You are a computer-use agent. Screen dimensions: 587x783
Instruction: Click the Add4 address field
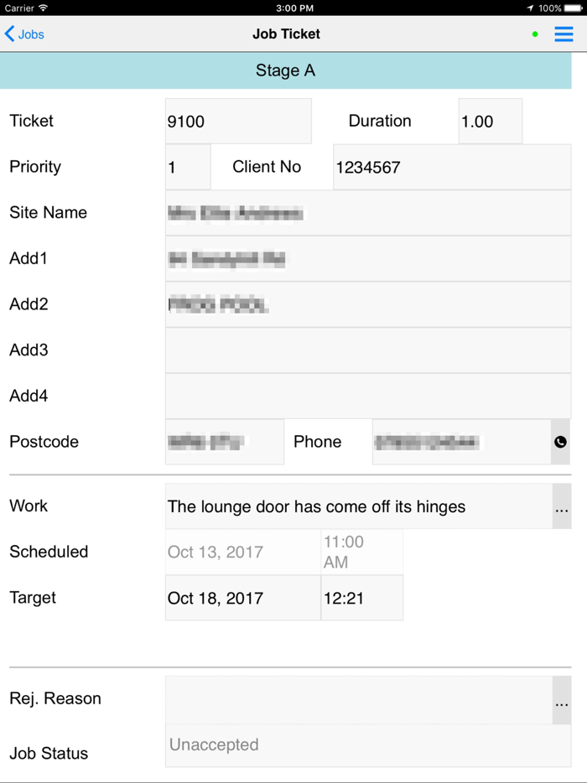(367, 396)
